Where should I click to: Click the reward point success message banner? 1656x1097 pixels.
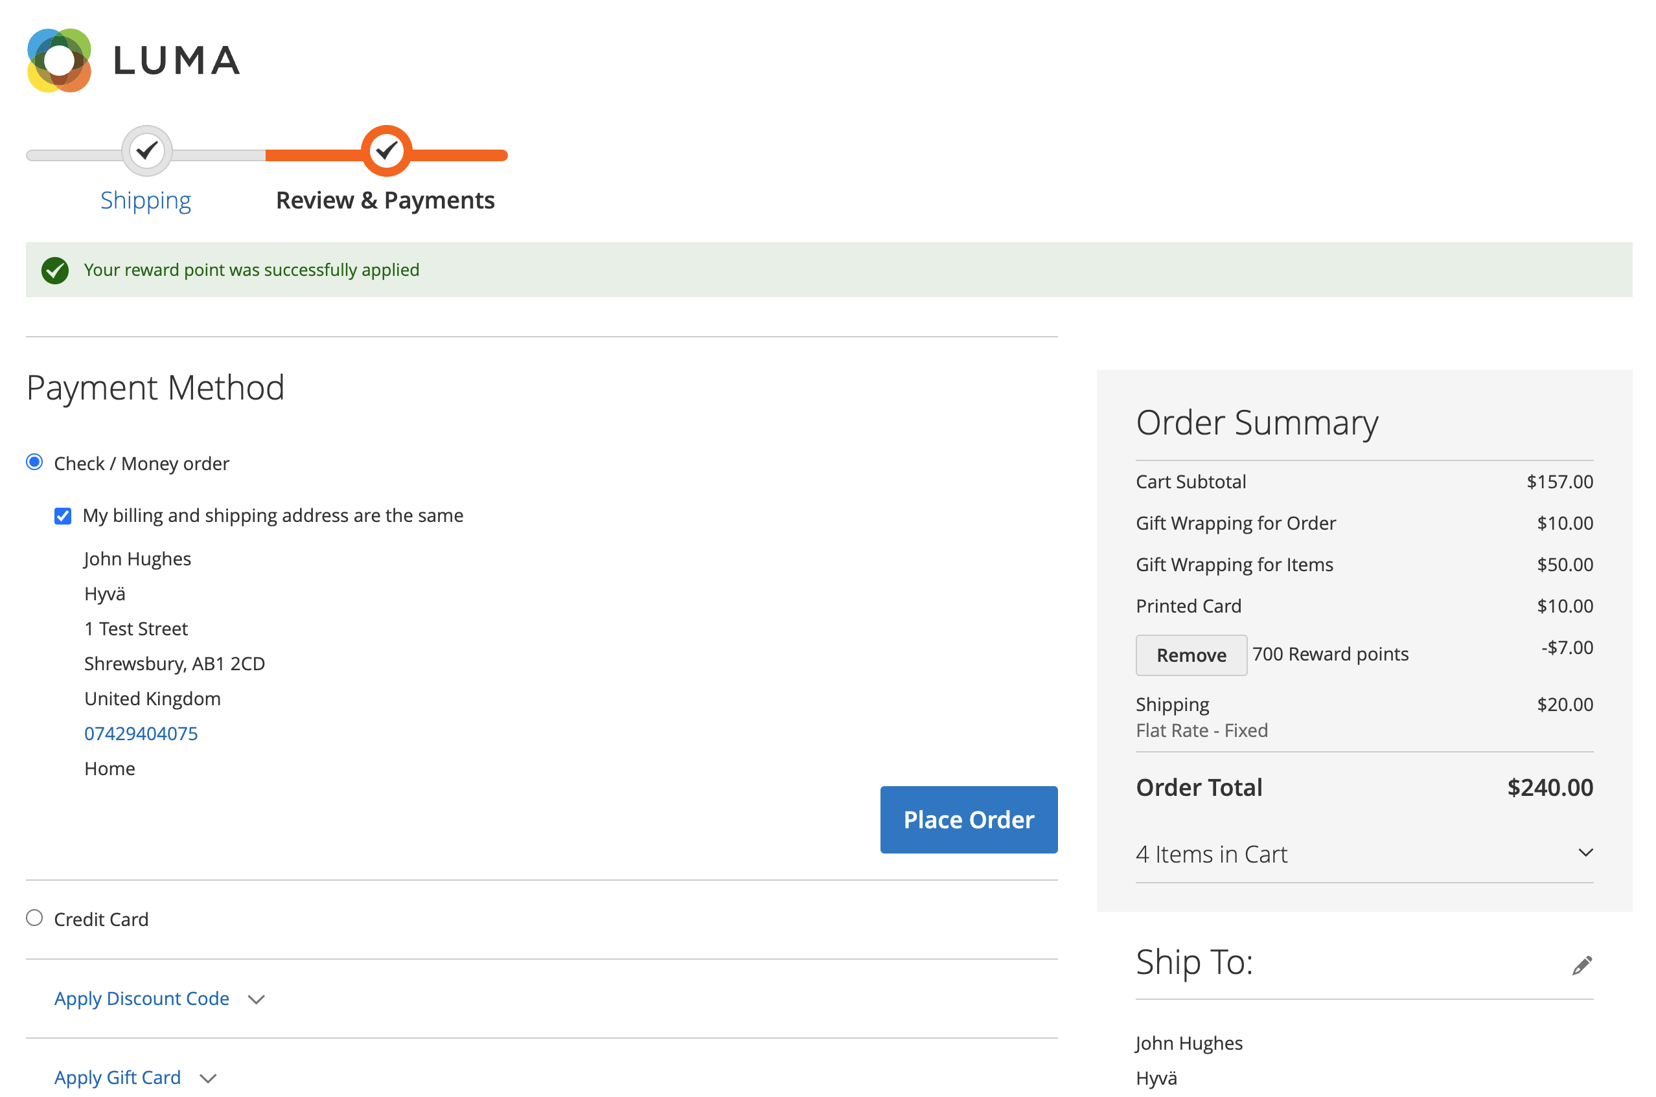(829, 270)
